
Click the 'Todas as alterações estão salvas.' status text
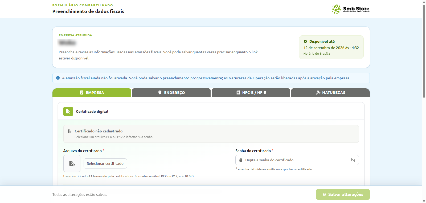pyautogui.click(x=80, y=195)
